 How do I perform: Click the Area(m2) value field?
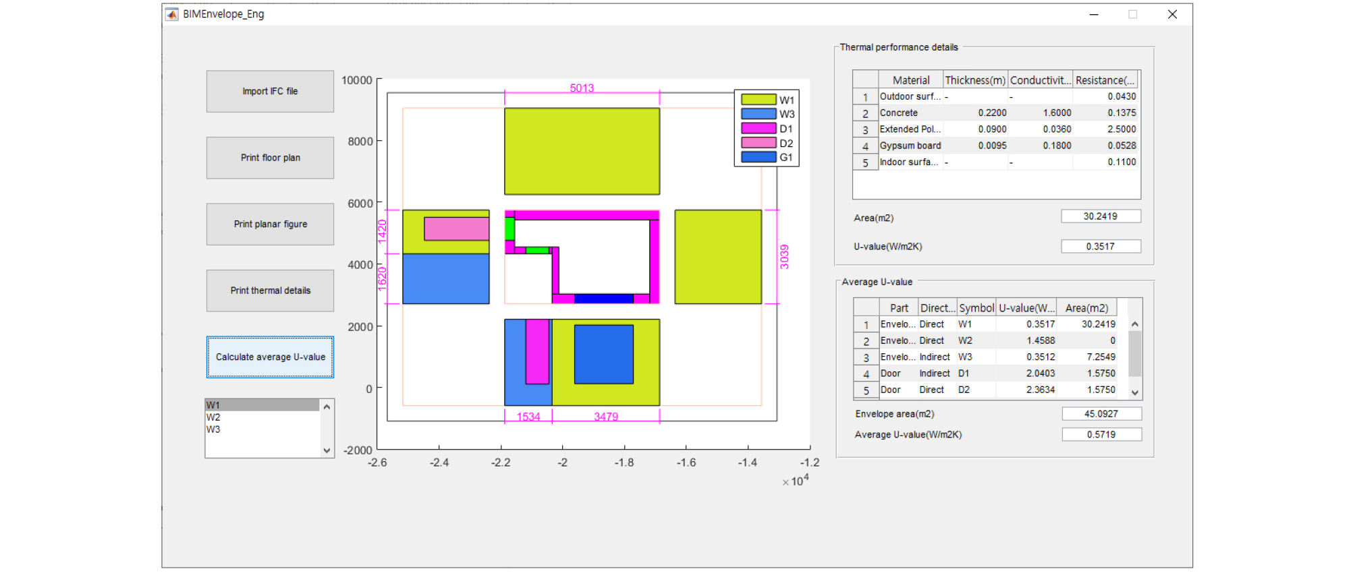1100,216
